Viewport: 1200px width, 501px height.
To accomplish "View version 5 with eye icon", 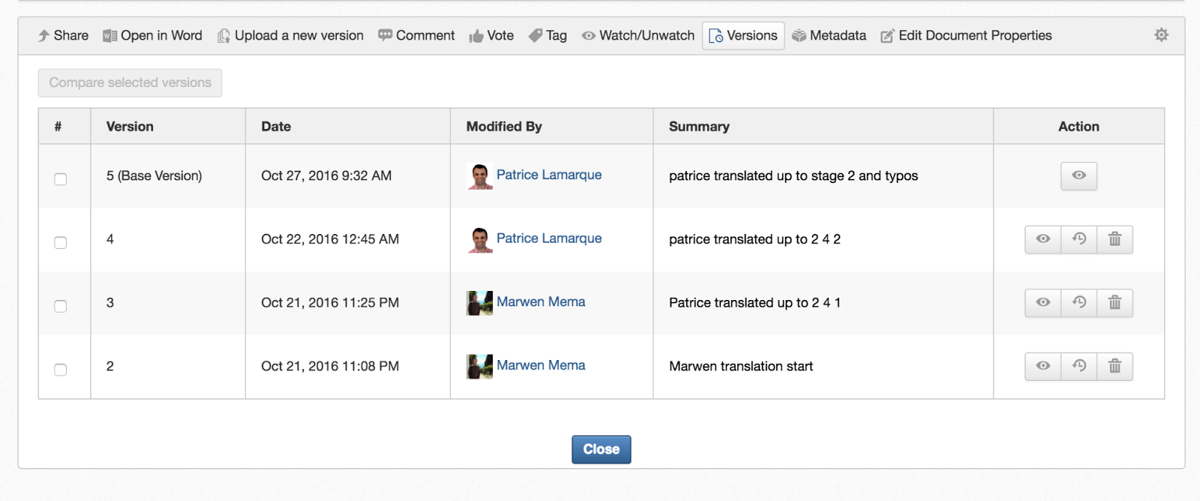I will pos(1078,175).
